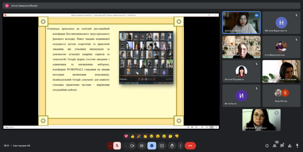Click presenter label Аліна Самаріна (Показ)
Viewport: 303px width, 152px height.
pyautogui.click(x=24, y=6)
